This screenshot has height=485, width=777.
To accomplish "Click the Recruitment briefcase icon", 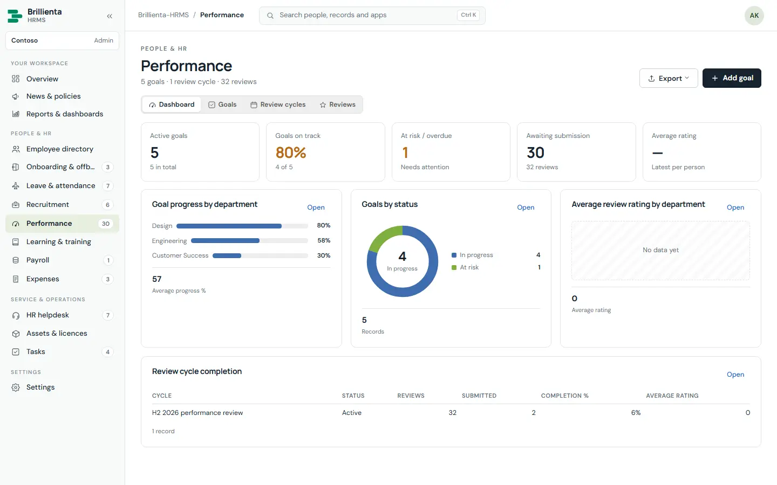I will click(x=16, y=205).
